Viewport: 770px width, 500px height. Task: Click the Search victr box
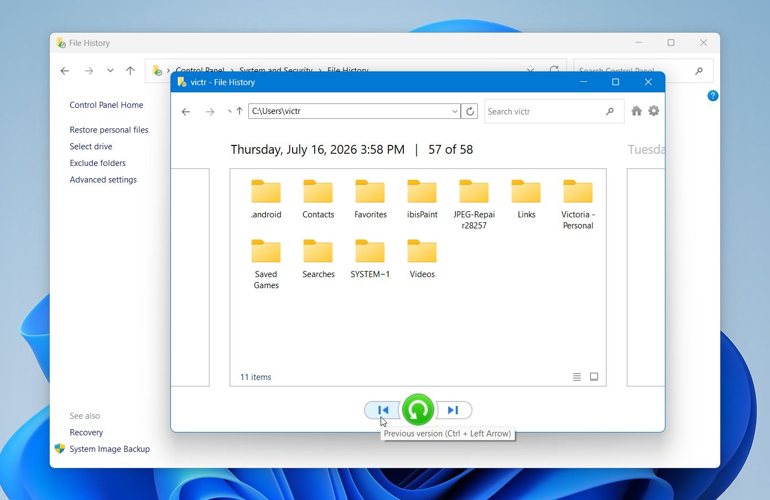point(554,111)
